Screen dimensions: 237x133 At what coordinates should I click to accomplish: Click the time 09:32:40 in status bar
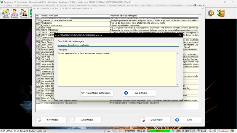coord(141,131)
